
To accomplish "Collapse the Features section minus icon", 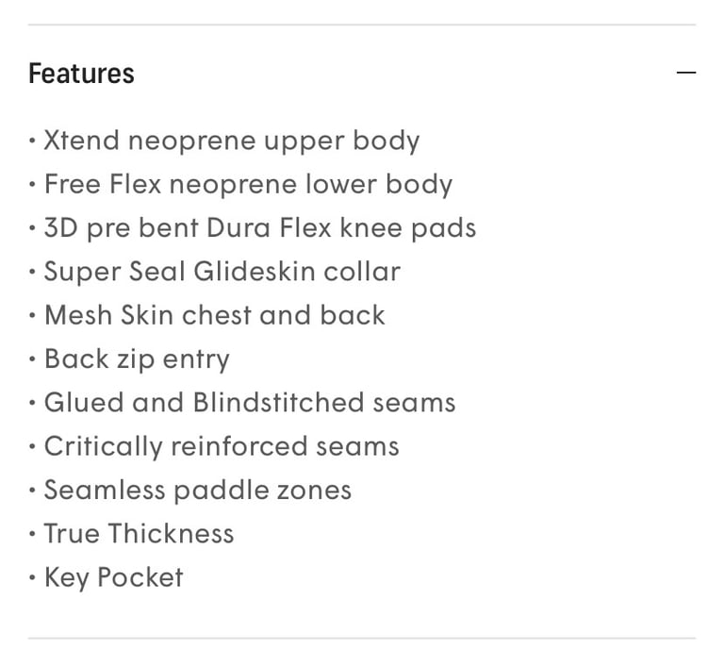I will (685, 73).
